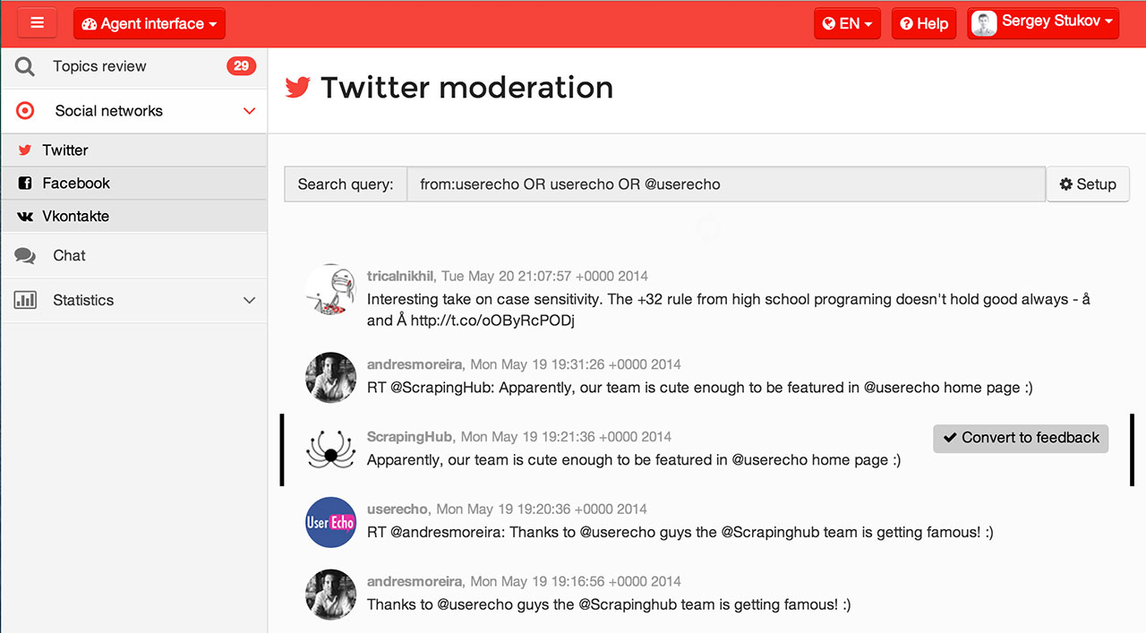This screenshot has height=633, width=1146.
Task: Click the Topics review magnifier icon
Action: coord(25,66)
